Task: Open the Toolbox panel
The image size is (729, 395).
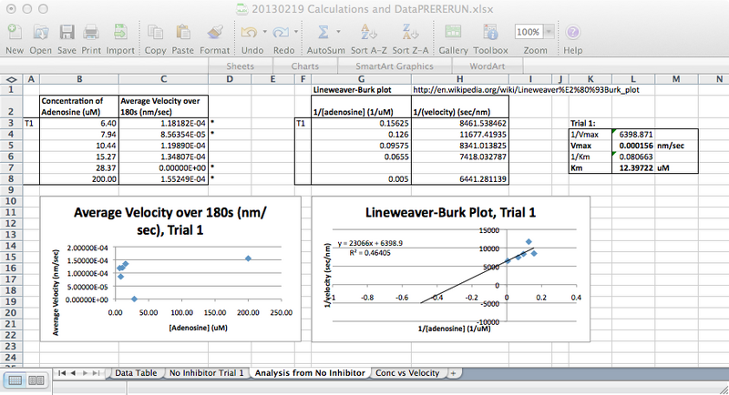Action: click(x=490, y=33)
